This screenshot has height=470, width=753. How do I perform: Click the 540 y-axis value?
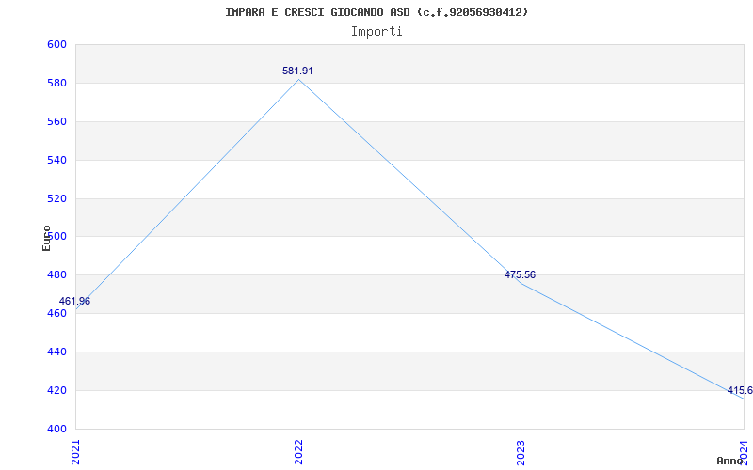56,160
